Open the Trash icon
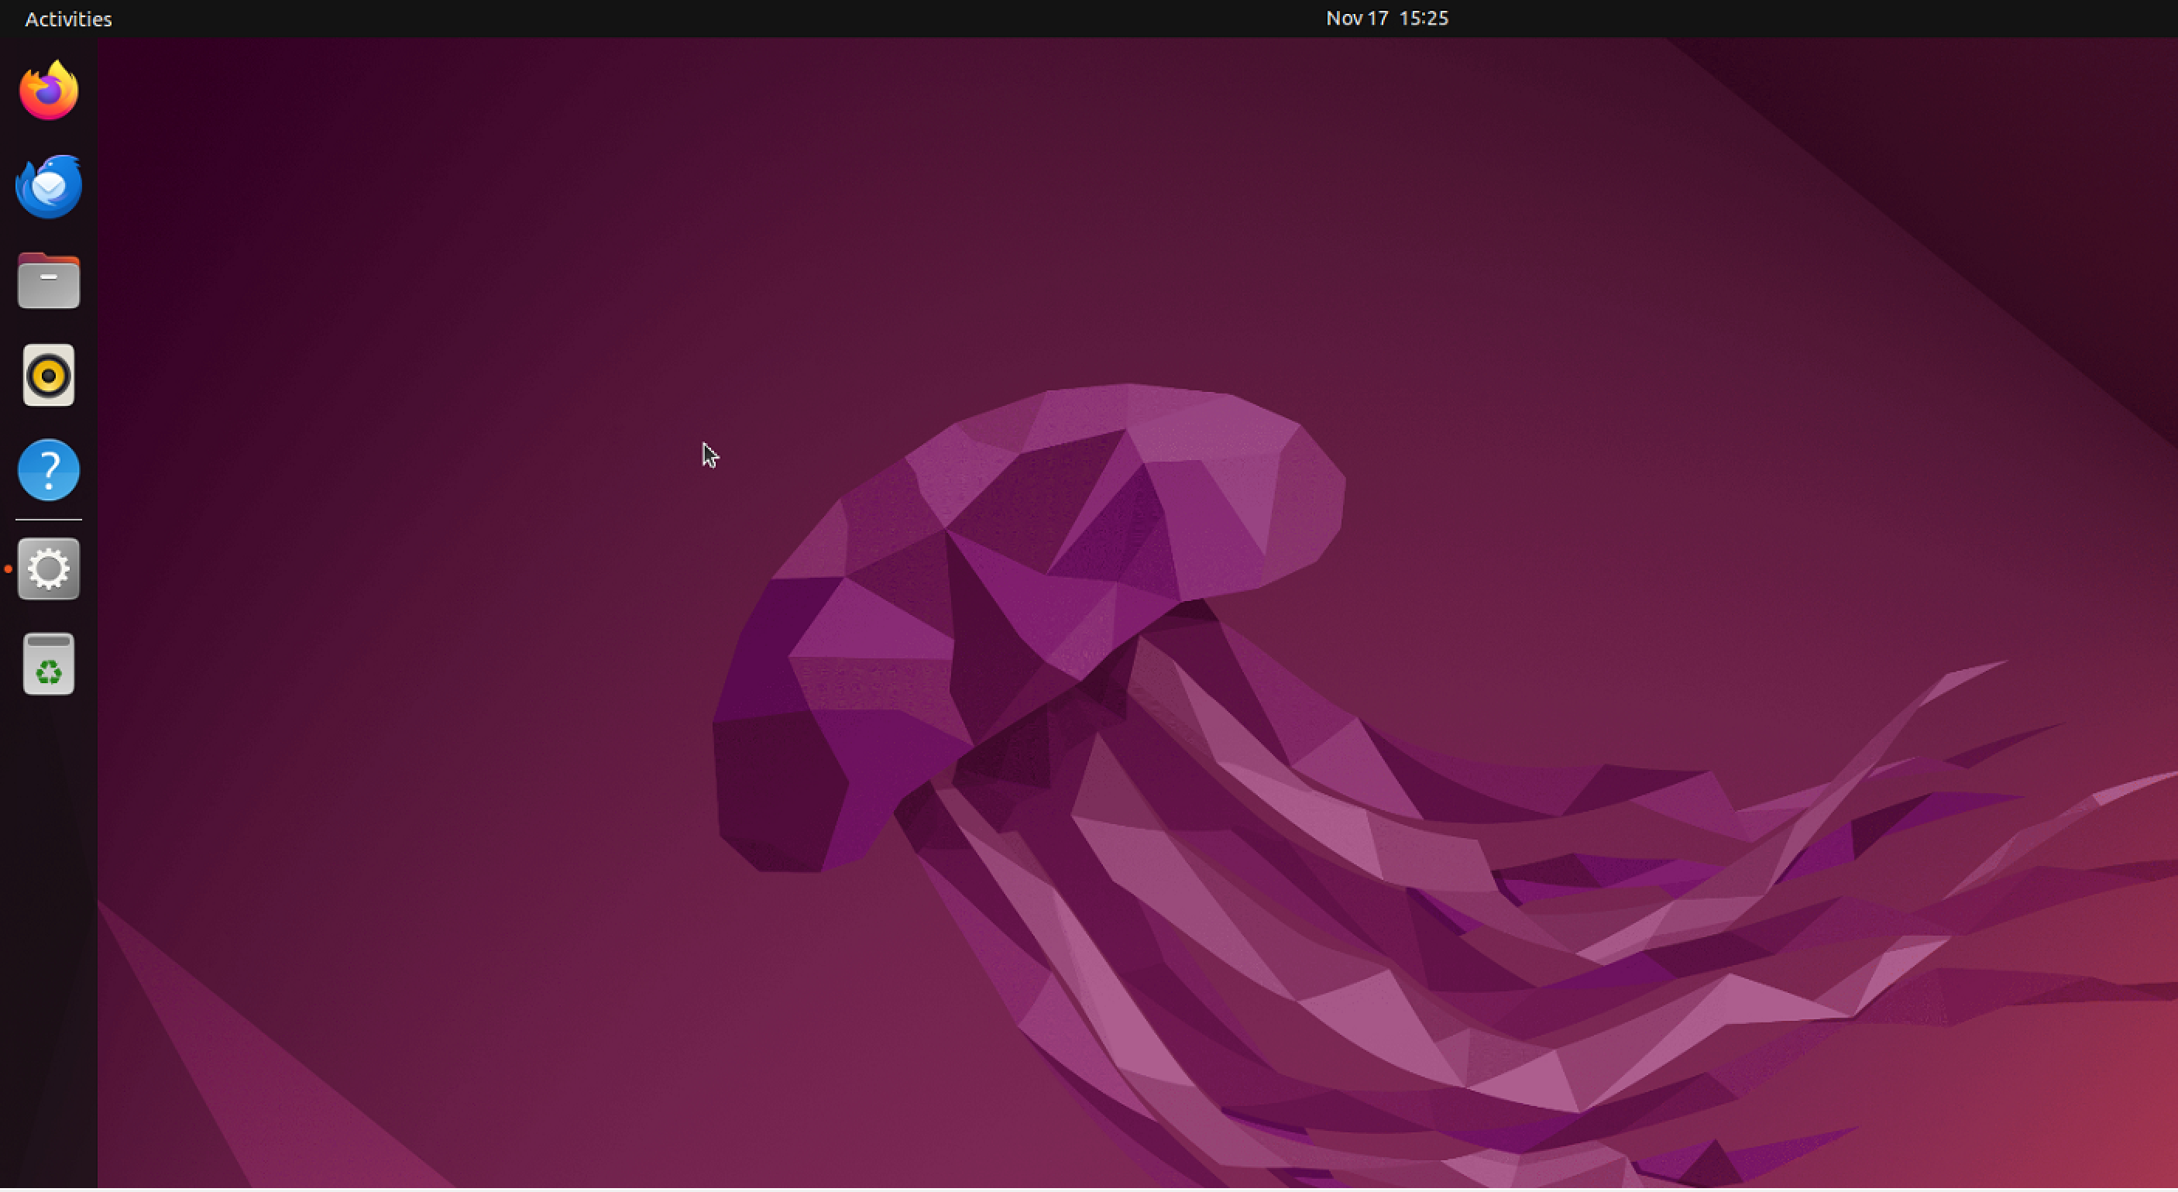The width and height of the screenshot is (2178, 1192). coord(49,665)
